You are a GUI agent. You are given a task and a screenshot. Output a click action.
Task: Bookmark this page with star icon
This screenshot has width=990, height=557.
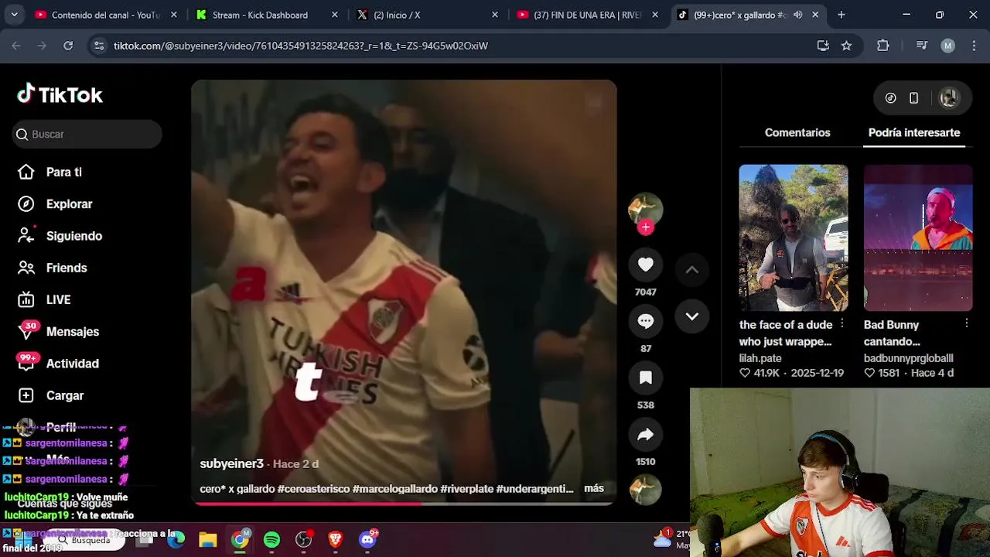pos(846,46)
